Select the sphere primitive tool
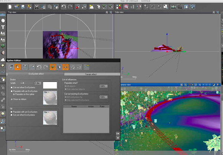223x155 pixels. coord(3,21)
